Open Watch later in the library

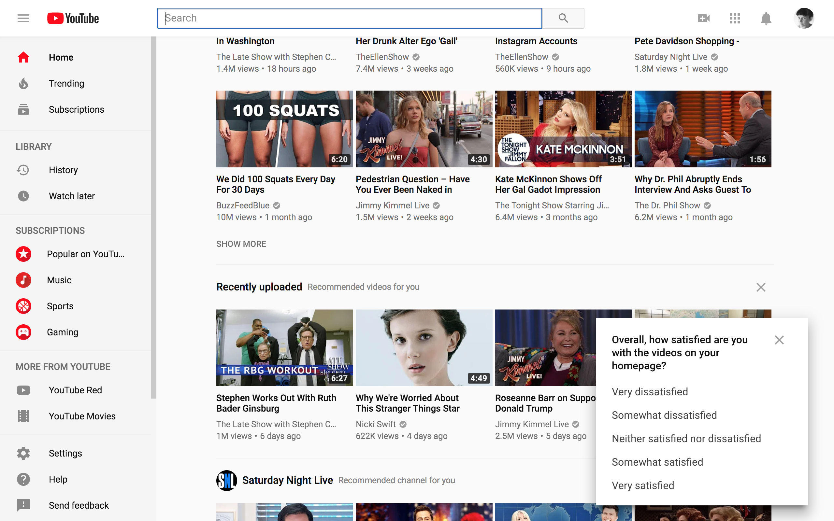pos(76,196)
